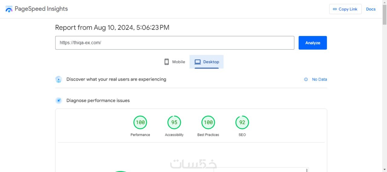
Task: Click the SEO score gauge showing 92
Action: point(242,122)
